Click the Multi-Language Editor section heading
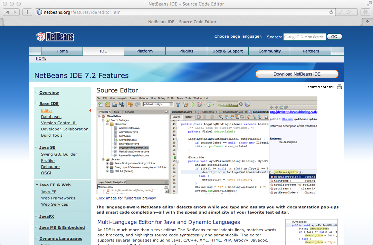This screenshot has height=245, width=373. click(x=169, y=222)
